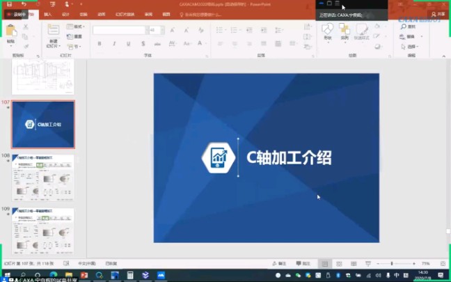This screenshot has width=451, height=282.
Task: Click the Shape Effects icon
Action: click(378, 47)
